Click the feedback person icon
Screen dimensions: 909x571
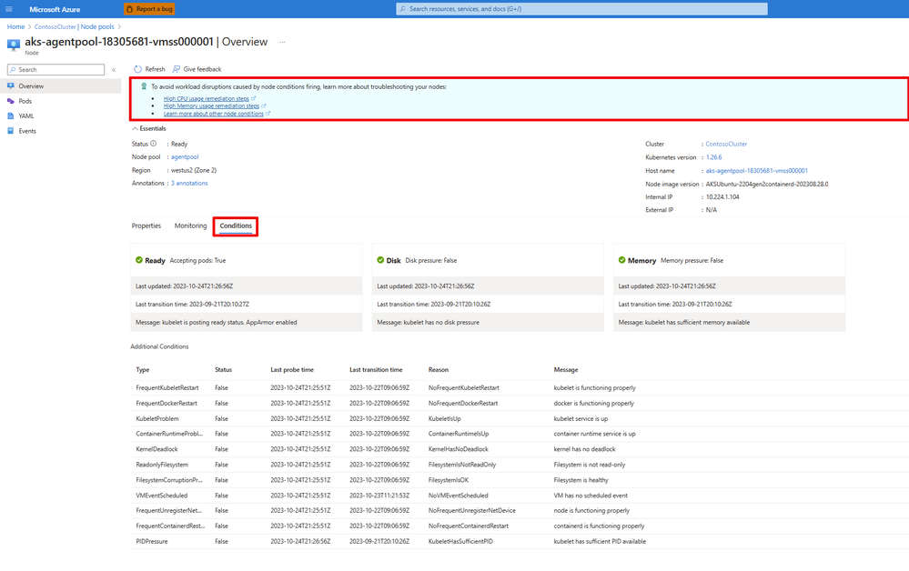[177, 69]
